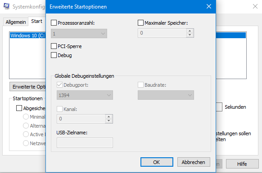This screenshot has width=262, height=173.
Task: Enable the Maximaler Speicher checkbox
Action: (140, 22)
